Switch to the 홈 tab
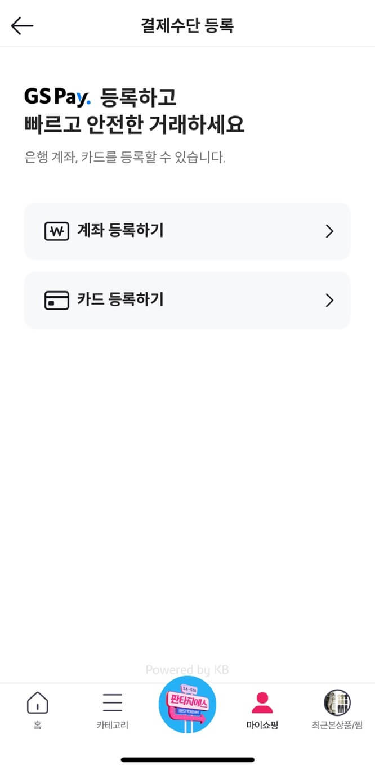The image size is (375, 770). [37, 726]
